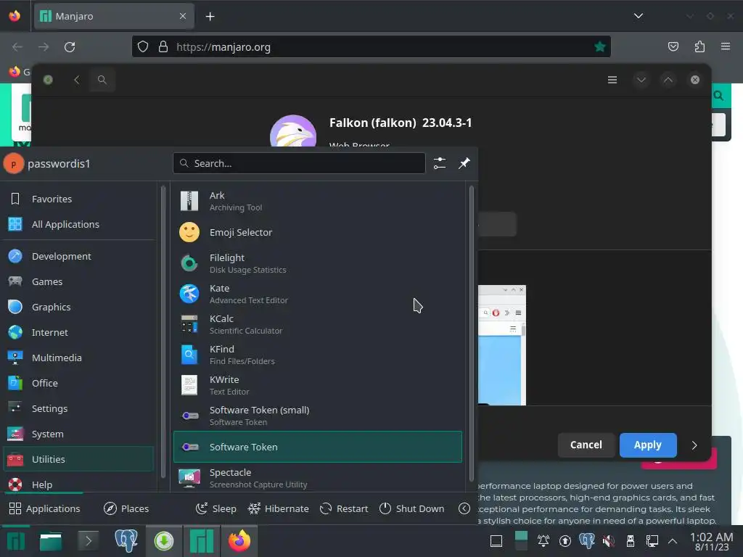This screenshot has width=743, height=557.
Task: Pin the application launcher open
Action: pyautogui.click(x=464, y=163)
